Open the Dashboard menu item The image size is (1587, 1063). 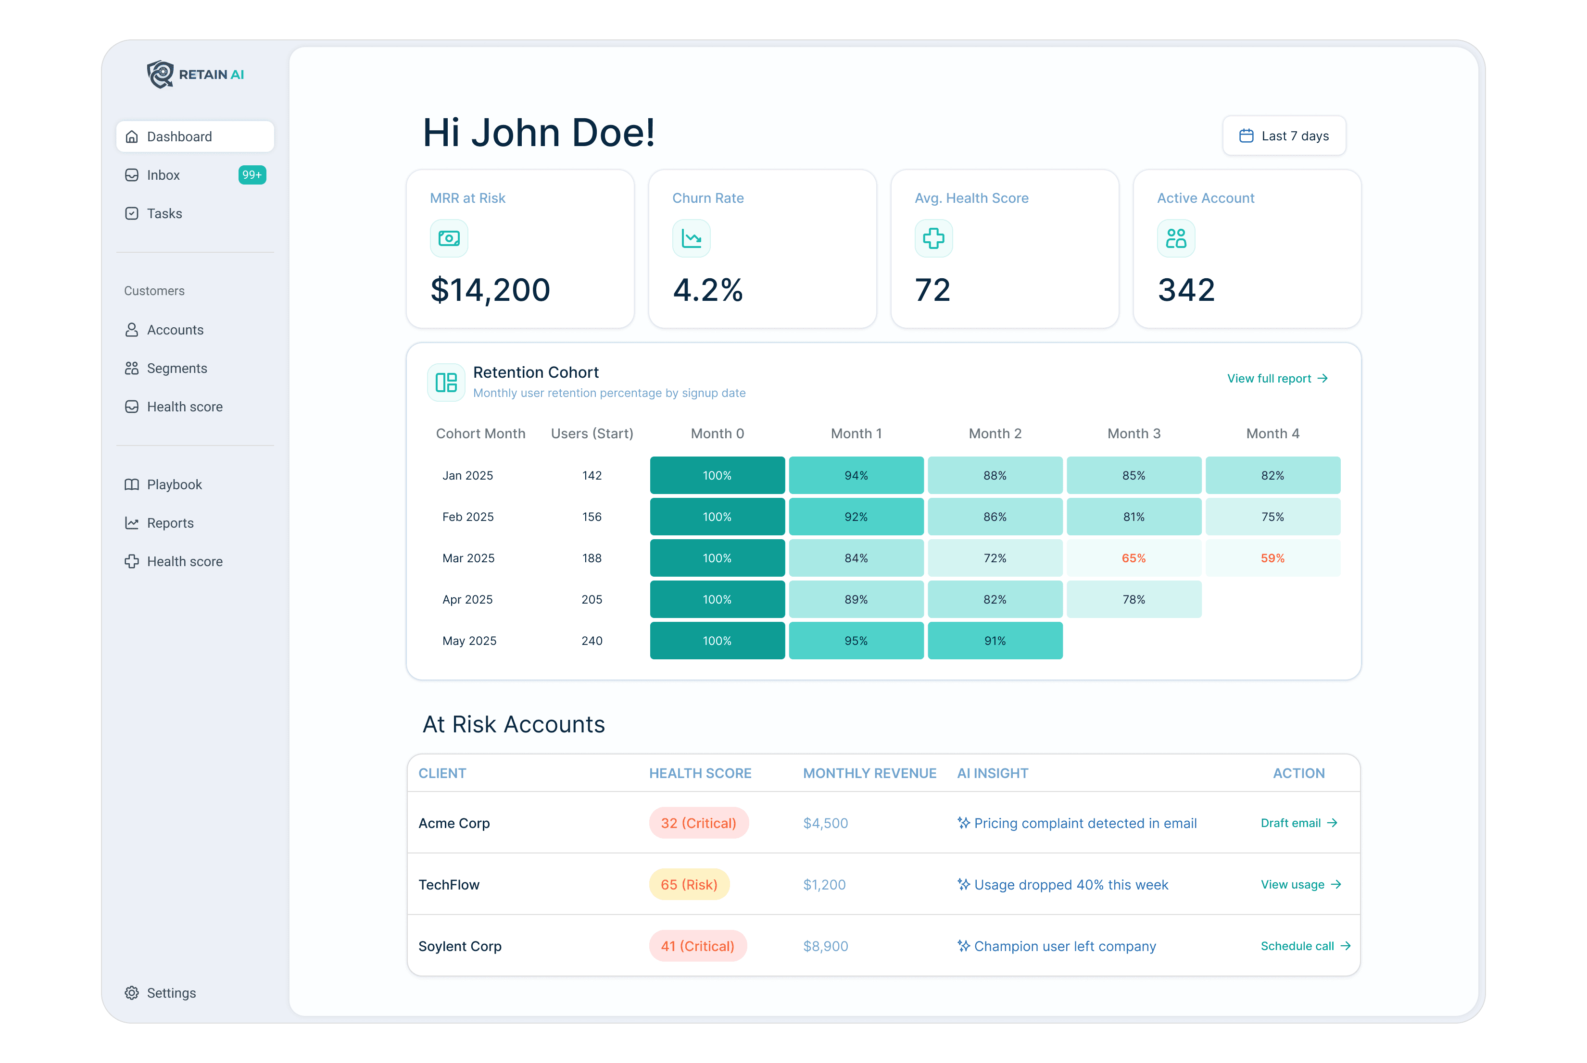coord(195,137)
